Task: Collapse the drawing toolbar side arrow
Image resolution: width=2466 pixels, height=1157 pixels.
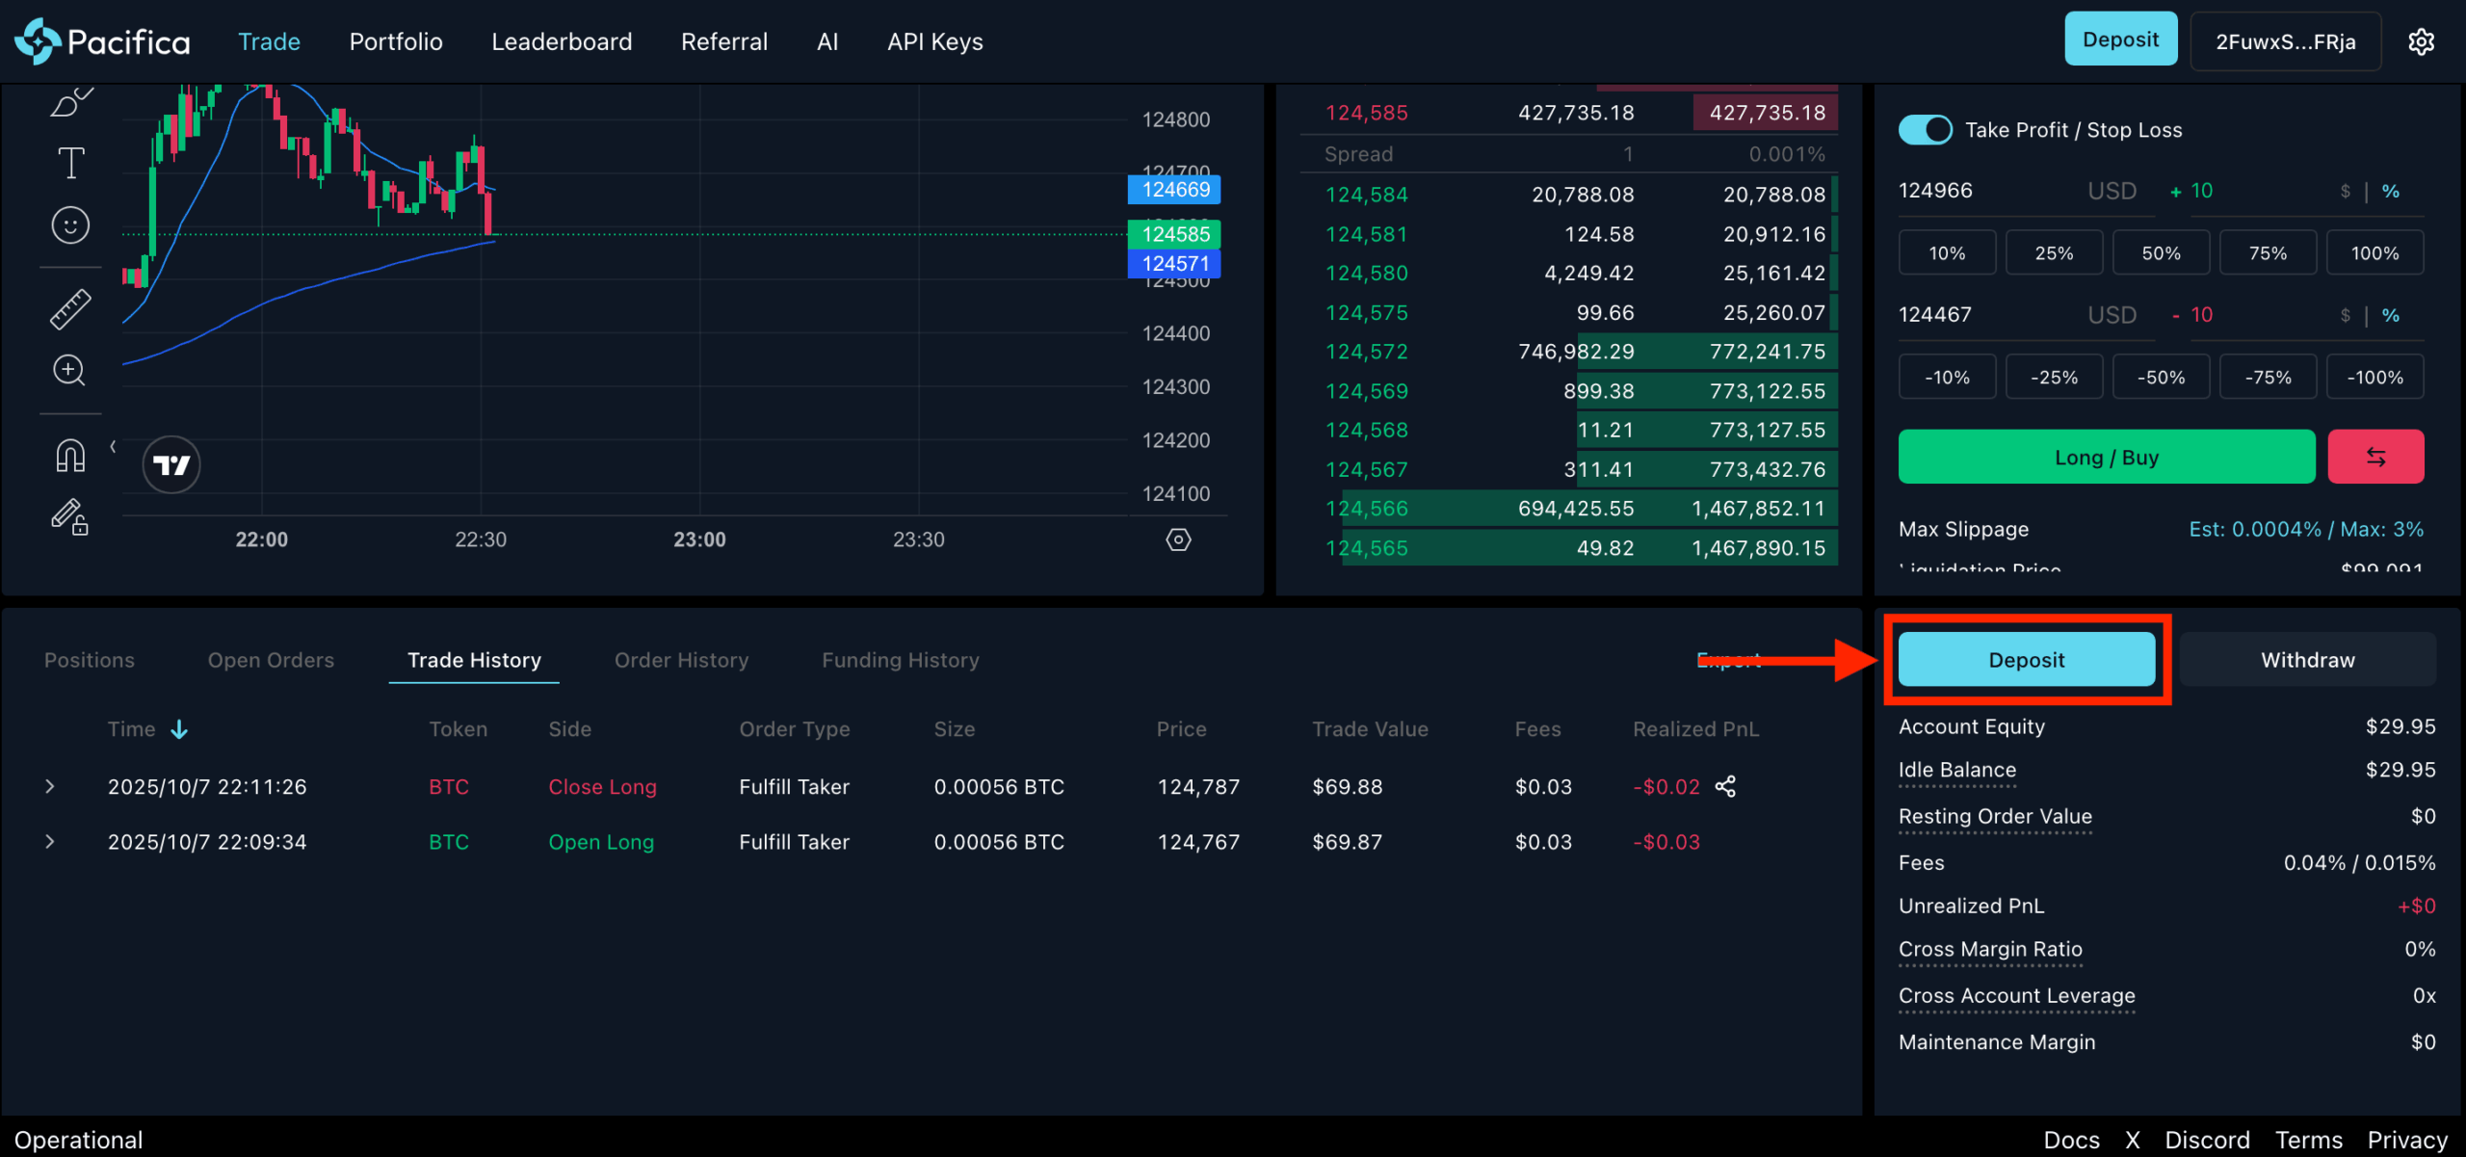Action: tap(113, 446)
